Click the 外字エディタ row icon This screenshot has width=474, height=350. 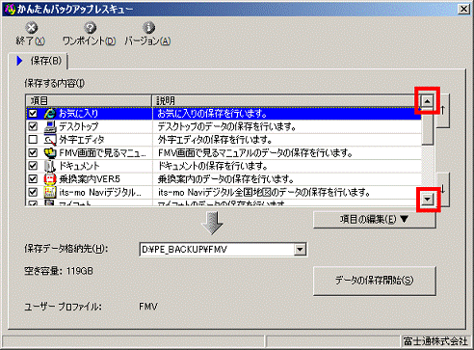click(50, 140)
